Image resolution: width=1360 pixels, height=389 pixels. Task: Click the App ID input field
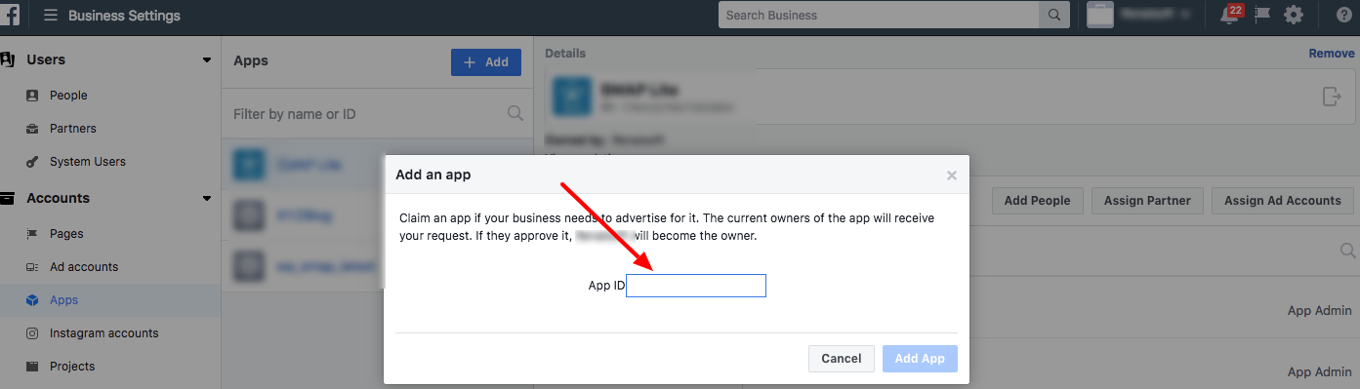(696, 286)
